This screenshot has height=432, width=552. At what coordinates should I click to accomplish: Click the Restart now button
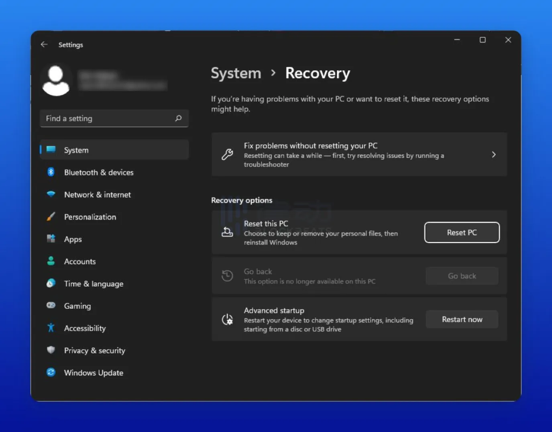tap(462, 320)
